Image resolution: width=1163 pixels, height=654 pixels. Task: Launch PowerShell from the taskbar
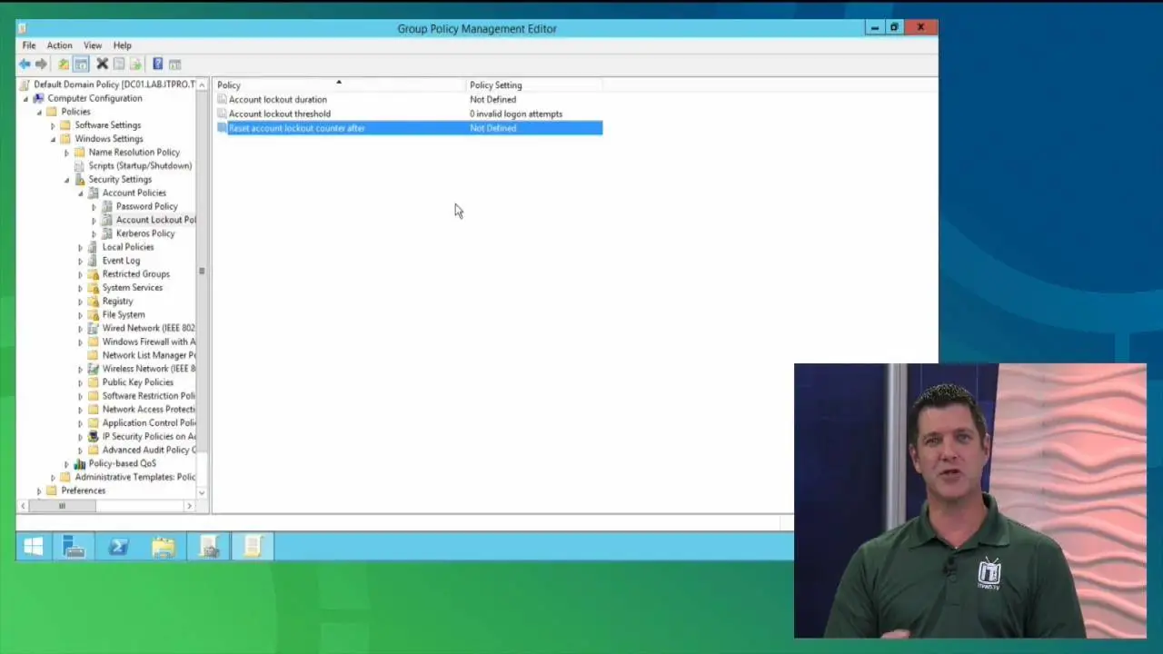click(118, 547)
